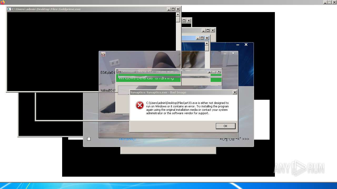Click the red error icon in dialog

tap(140, 105)
